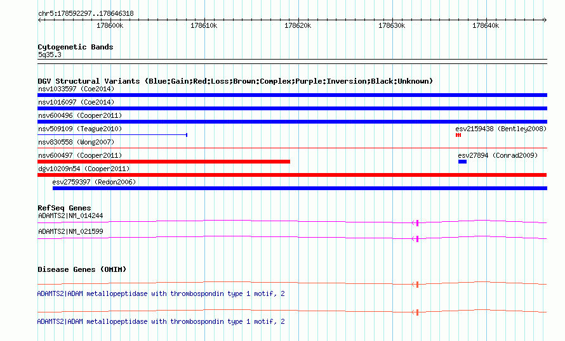565x341 pixels.
Task: Click the nsv1033597 (Coe2014) label
Action: (76, 89)
